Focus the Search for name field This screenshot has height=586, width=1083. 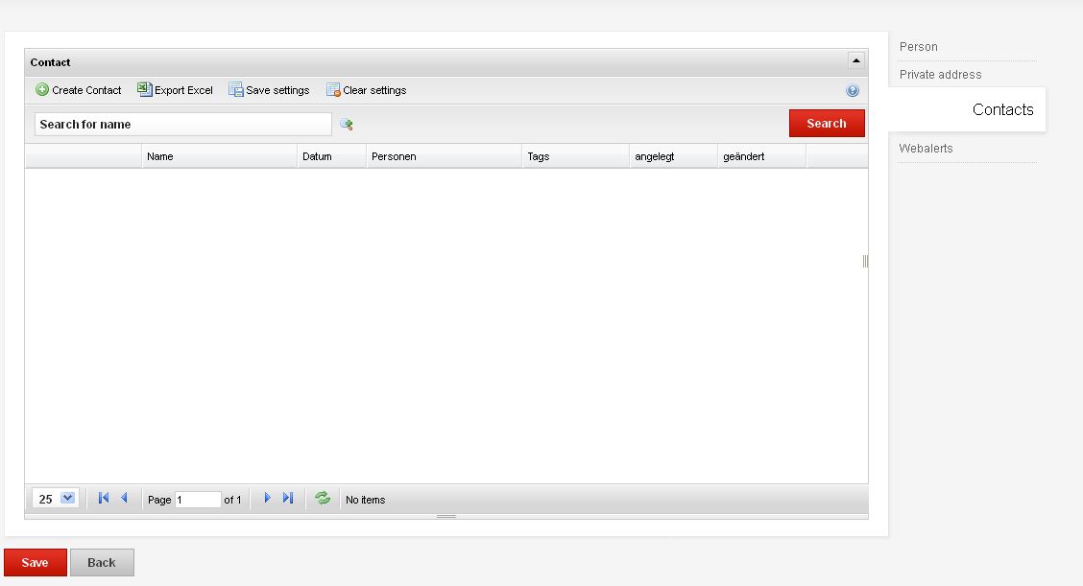pyautogui.click(x=183, y=125)
